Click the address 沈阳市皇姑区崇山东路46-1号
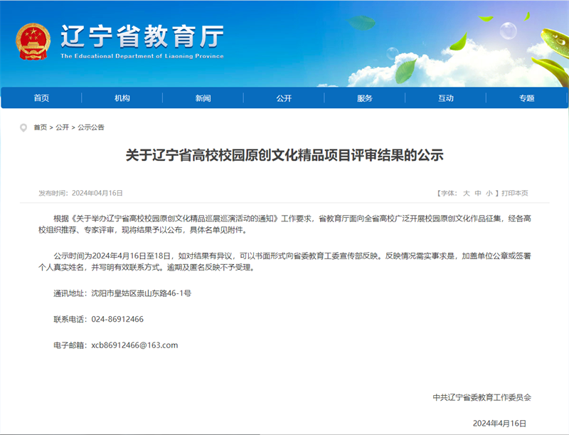The height and width of the screenshot is (435, 569). point(141,293)
